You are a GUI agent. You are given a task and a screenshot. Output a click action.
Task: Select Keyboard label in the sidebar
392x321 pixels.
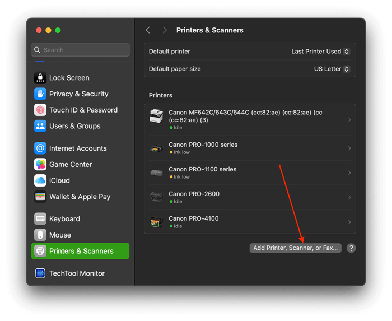pos(65,219)
